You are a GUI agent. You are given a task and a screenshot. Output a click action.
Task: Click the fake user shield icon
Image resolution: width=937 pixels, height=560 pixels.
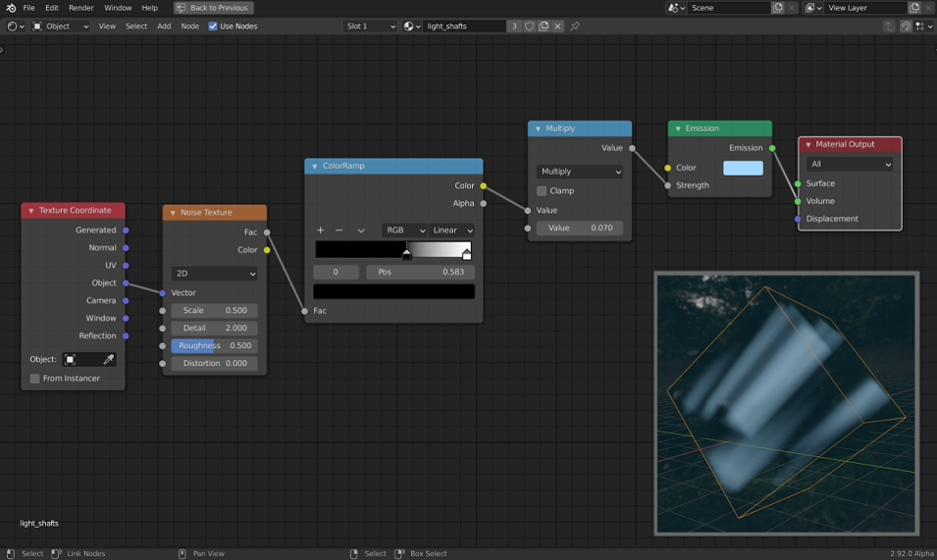click(x=529, y=26)
